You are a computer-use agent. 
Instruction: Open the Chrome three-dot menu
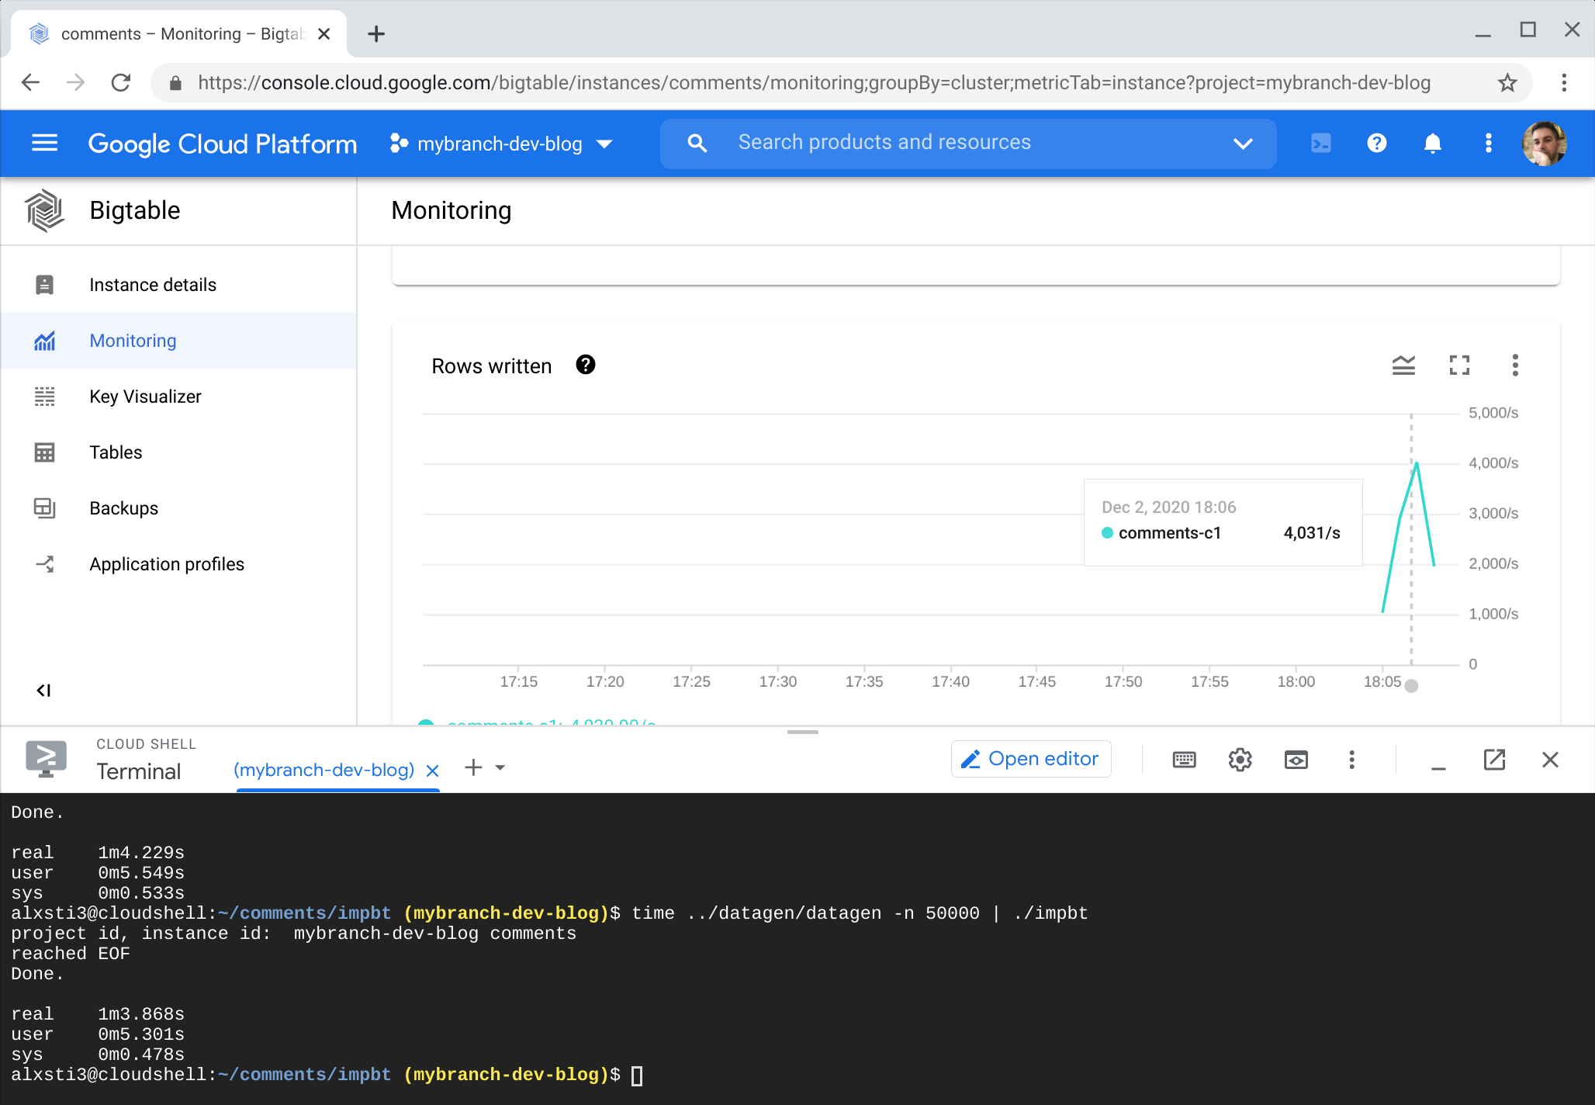coord(1564,83)
